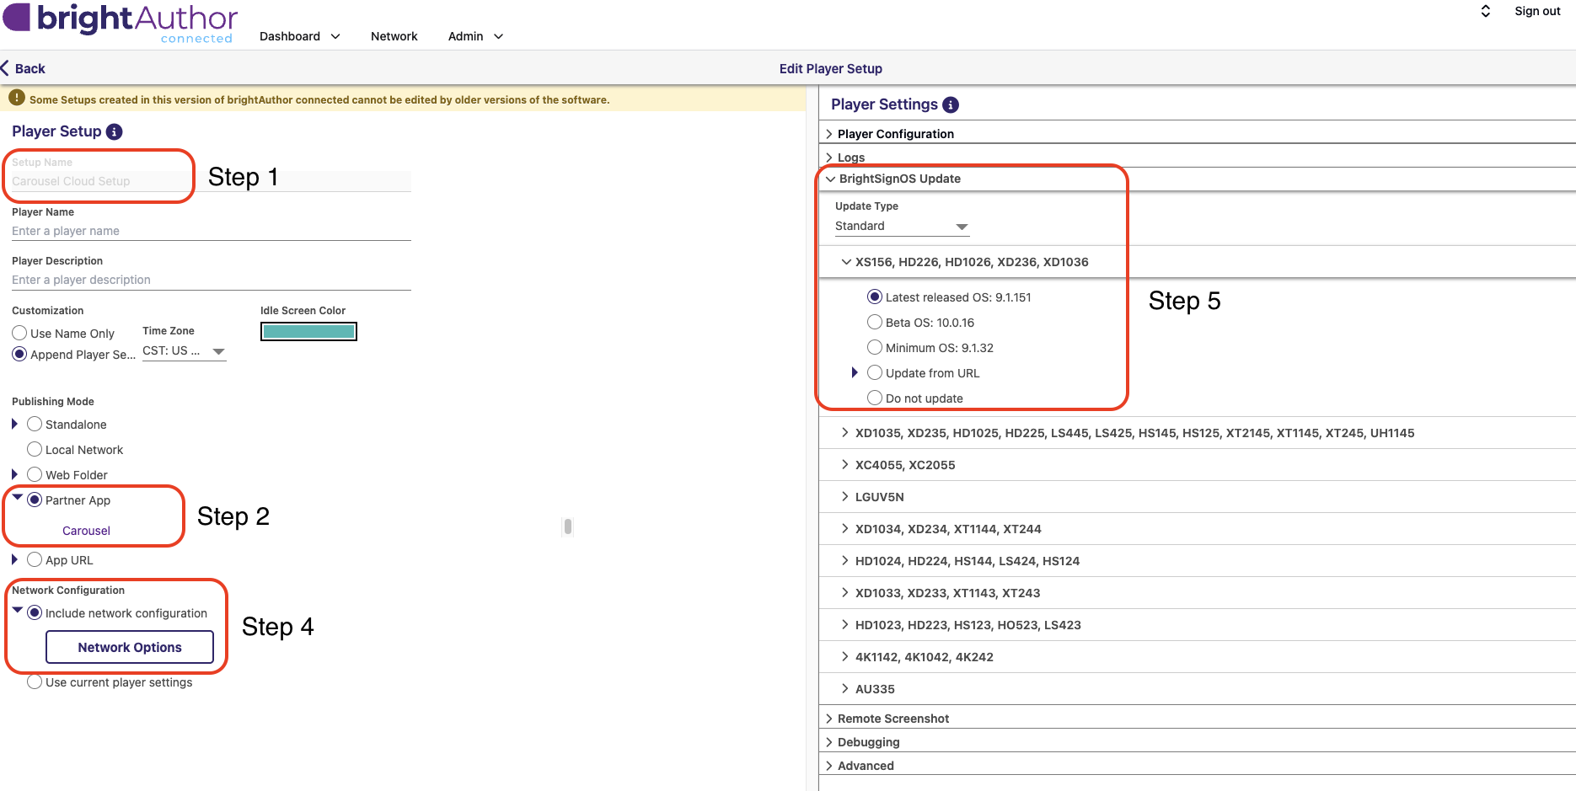The width and height of the screenshot is (1576, 791).
Task: Open the Network menu item
Action: tap(394, 36)
